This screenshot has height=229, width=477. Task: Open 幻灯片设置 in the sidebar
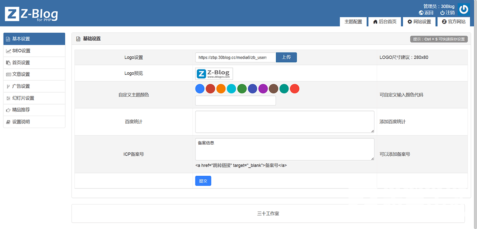34,98
